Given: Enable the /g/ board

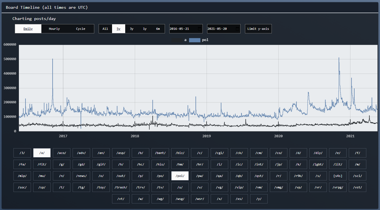Looking at the screenshot, I should click(x=62, y=164).
